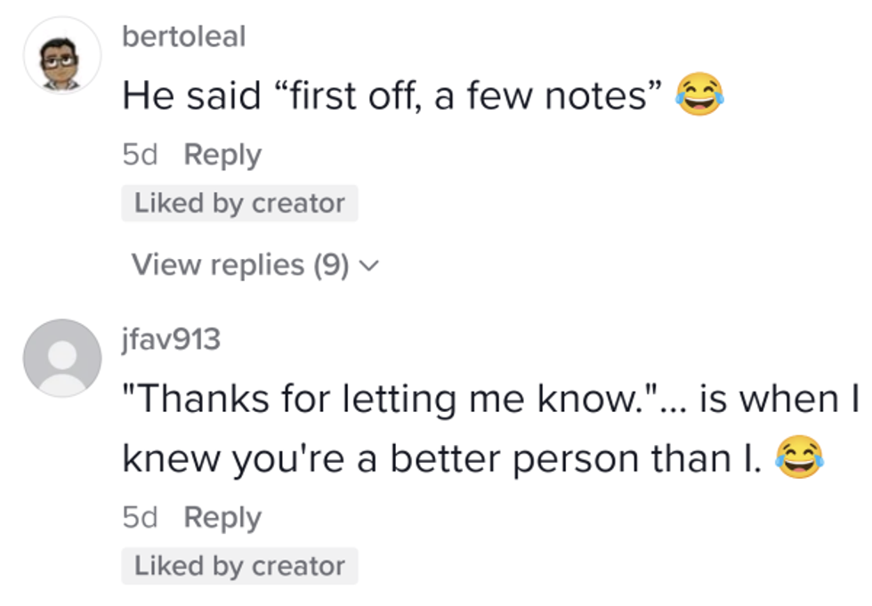
Task: Click bertoleal's cartoon avatar picture
Action: pyautogui.click(x=61, y=55)
